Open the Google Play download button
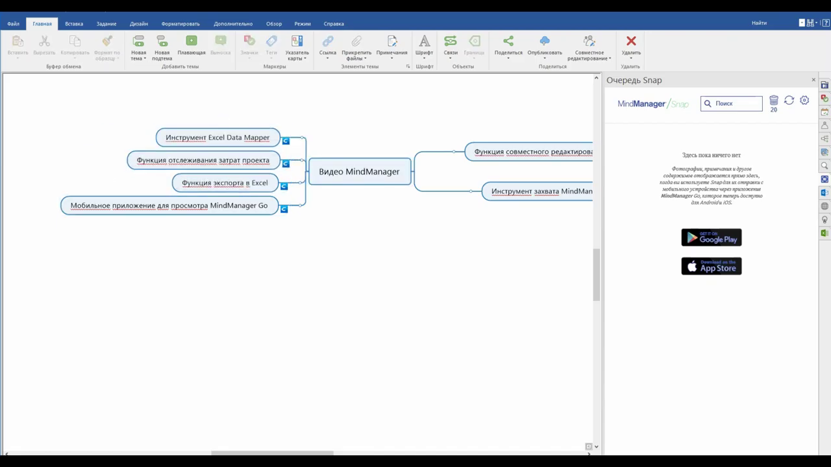Screen dimensions: 831x467 (x=712, y=237)
